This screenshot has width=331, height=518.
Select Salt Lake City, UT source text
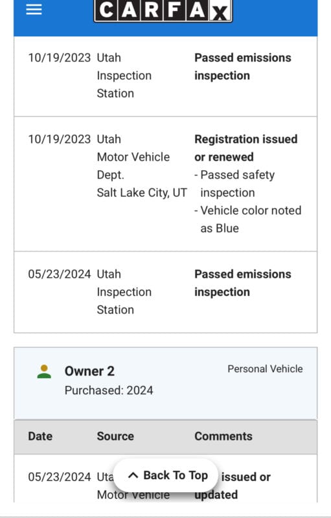tap(142, 192)
